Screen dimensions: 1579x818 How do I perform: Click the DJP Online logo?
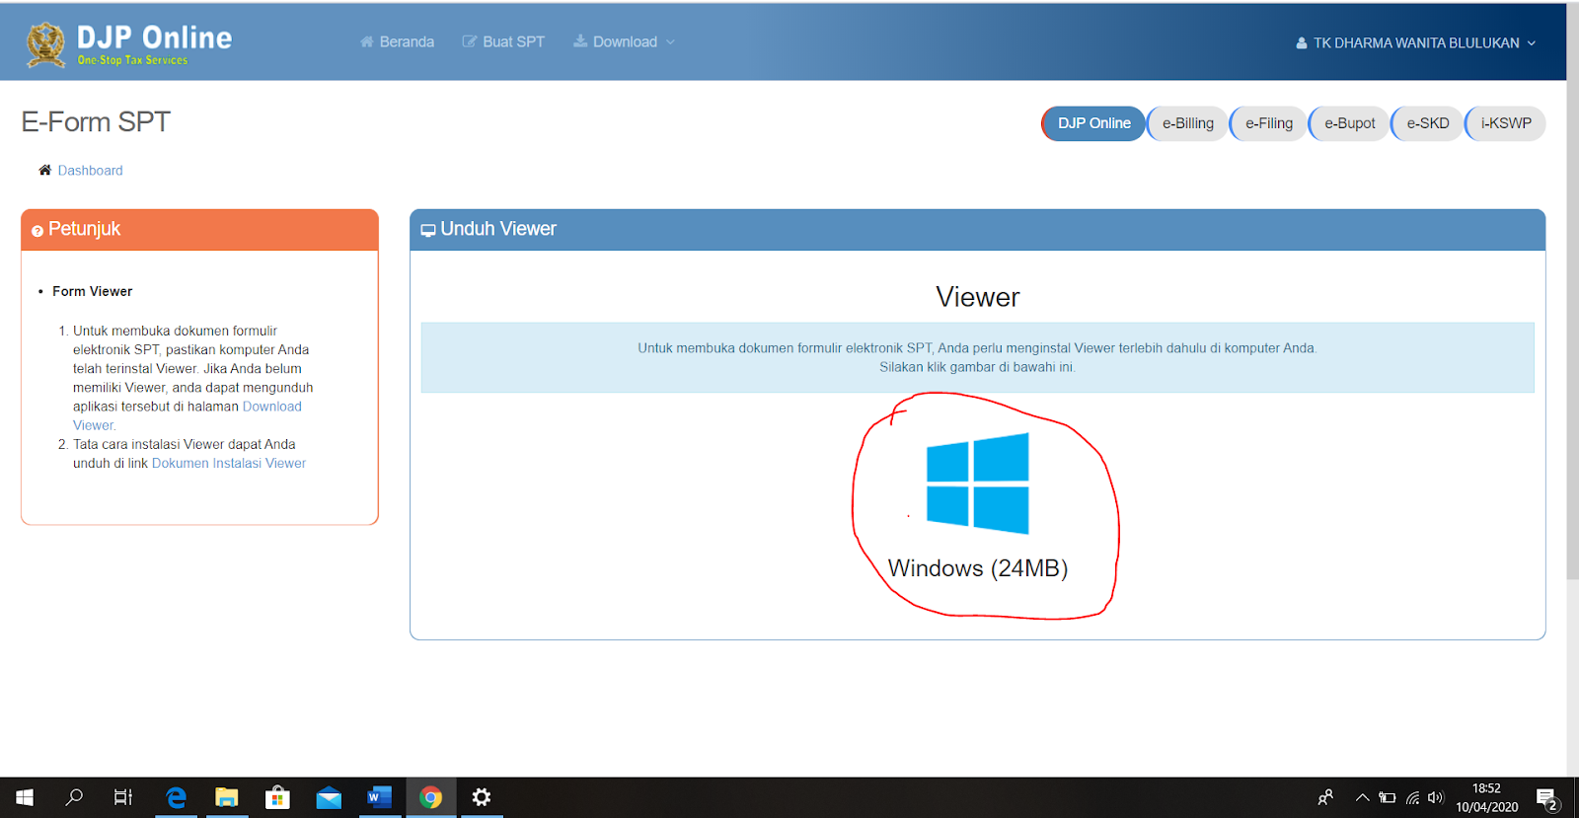pyautogui.click(x=128, y=43)
